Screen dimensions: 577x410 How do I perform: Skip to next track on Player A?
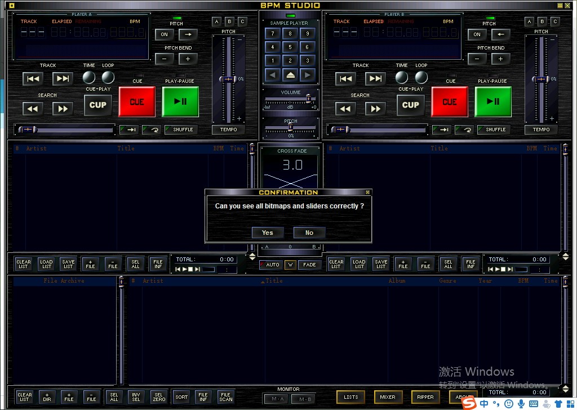(62, 78)
